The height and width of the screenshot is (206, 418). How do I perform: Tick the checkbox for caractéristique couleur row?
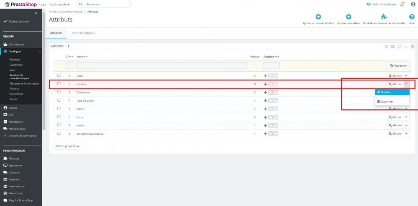(59, 133)
